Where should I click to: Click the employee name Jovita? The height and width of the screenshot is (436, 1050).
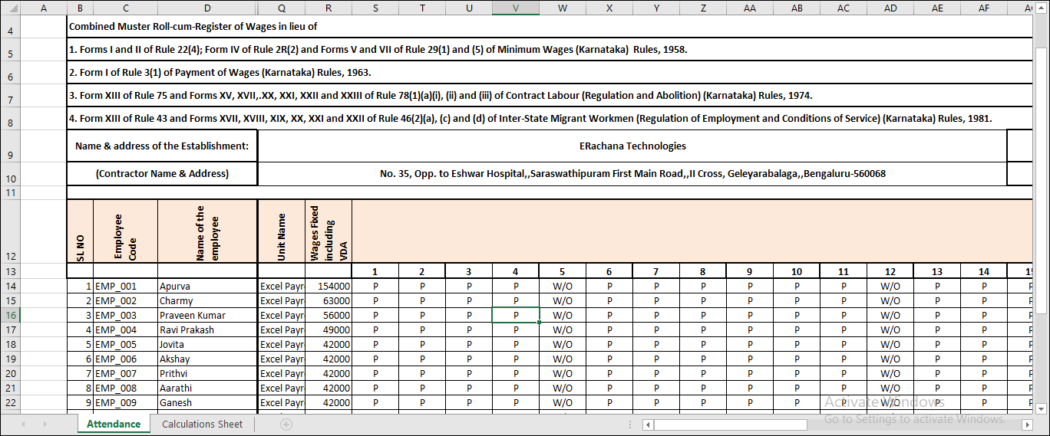(207, 344)
